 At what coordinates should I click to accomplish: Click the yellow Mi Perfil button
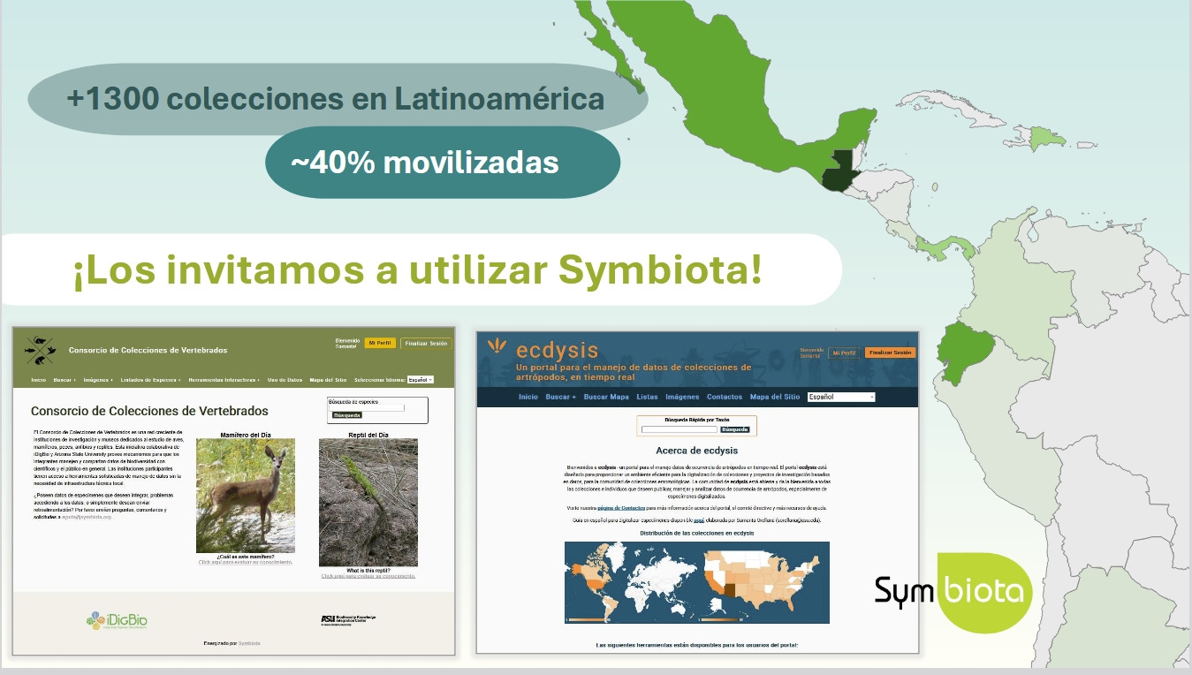[380, 343]
